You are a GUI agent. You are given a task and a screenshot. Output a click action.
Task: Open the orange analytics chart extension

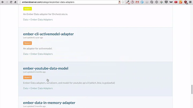(181, 2)
